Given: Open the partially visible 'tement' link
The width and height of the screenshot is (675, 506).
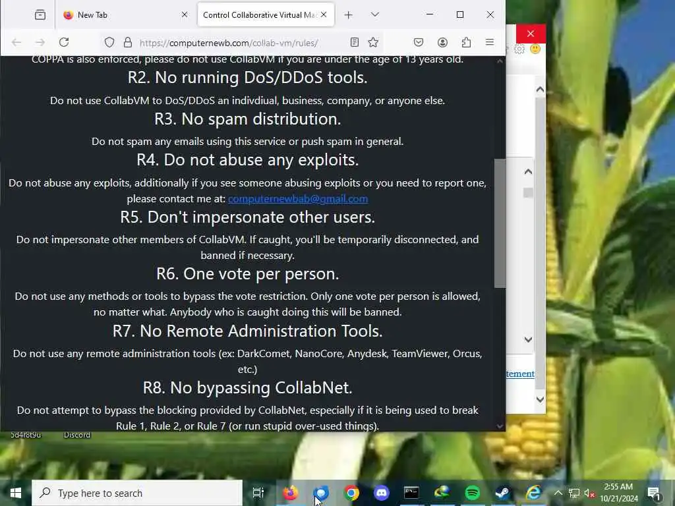Looking at the screenshot, I should coord(520,374).
